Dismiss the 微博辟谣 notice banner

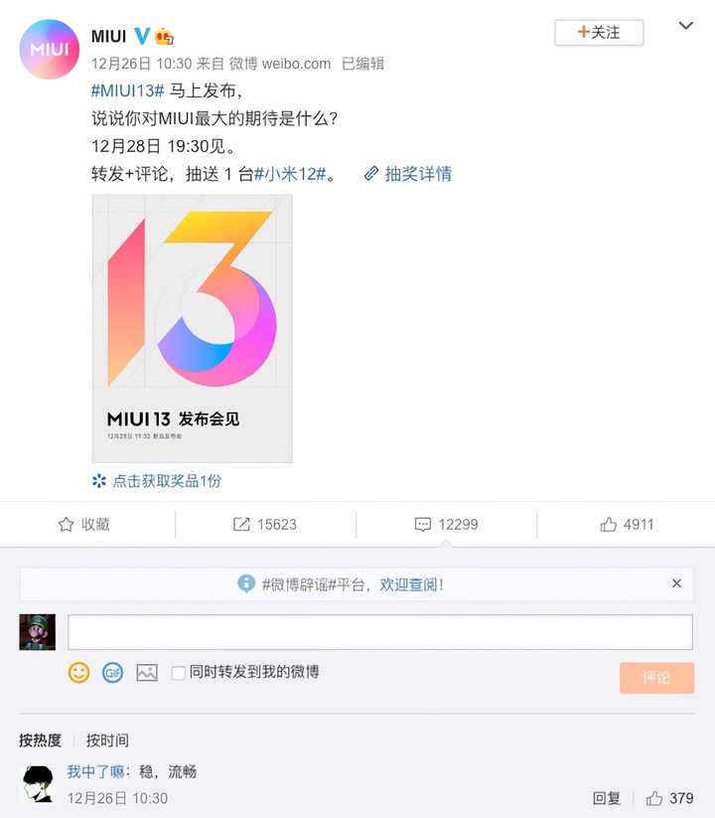click(676, 583)
